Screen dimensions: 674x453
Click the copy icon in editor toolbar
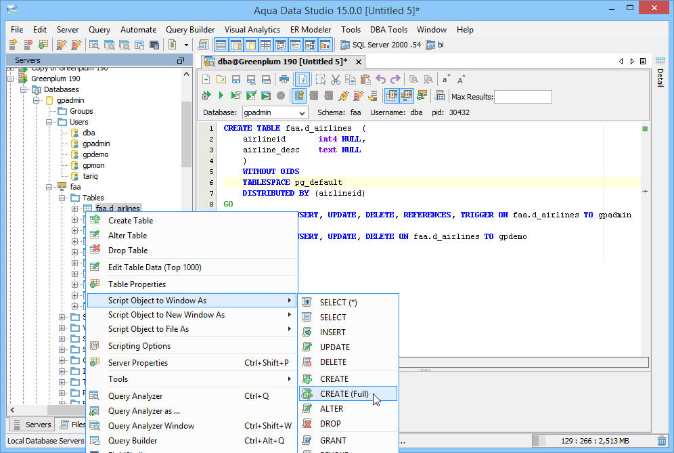tap(351, 80)
